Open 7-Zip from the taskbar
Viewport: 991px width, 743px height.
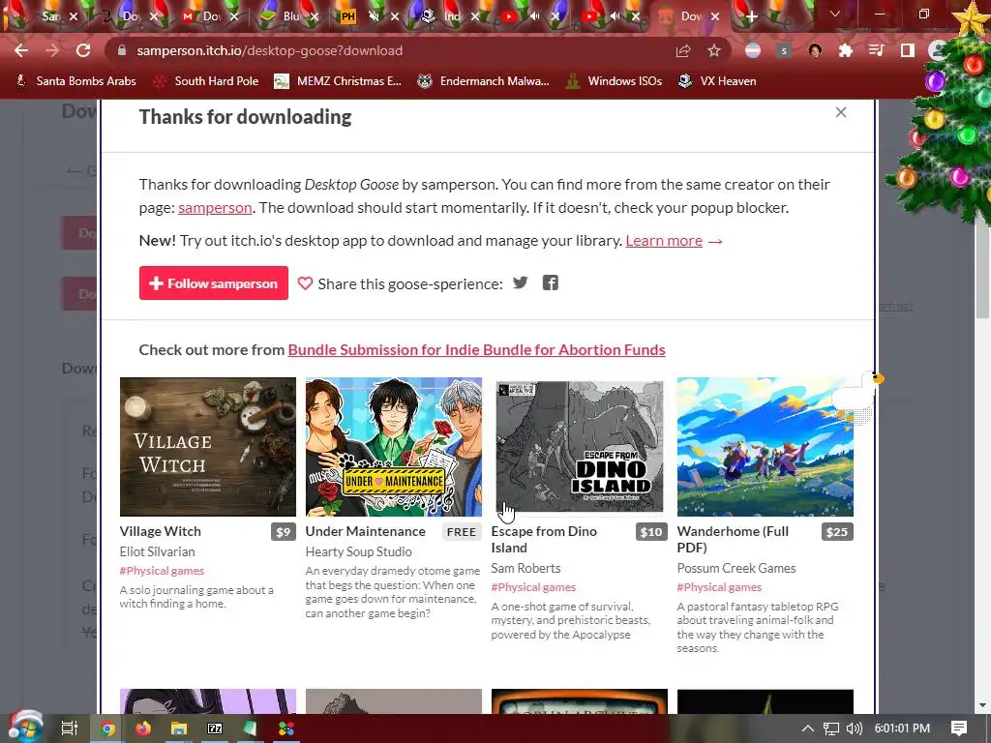coord(215,728)
